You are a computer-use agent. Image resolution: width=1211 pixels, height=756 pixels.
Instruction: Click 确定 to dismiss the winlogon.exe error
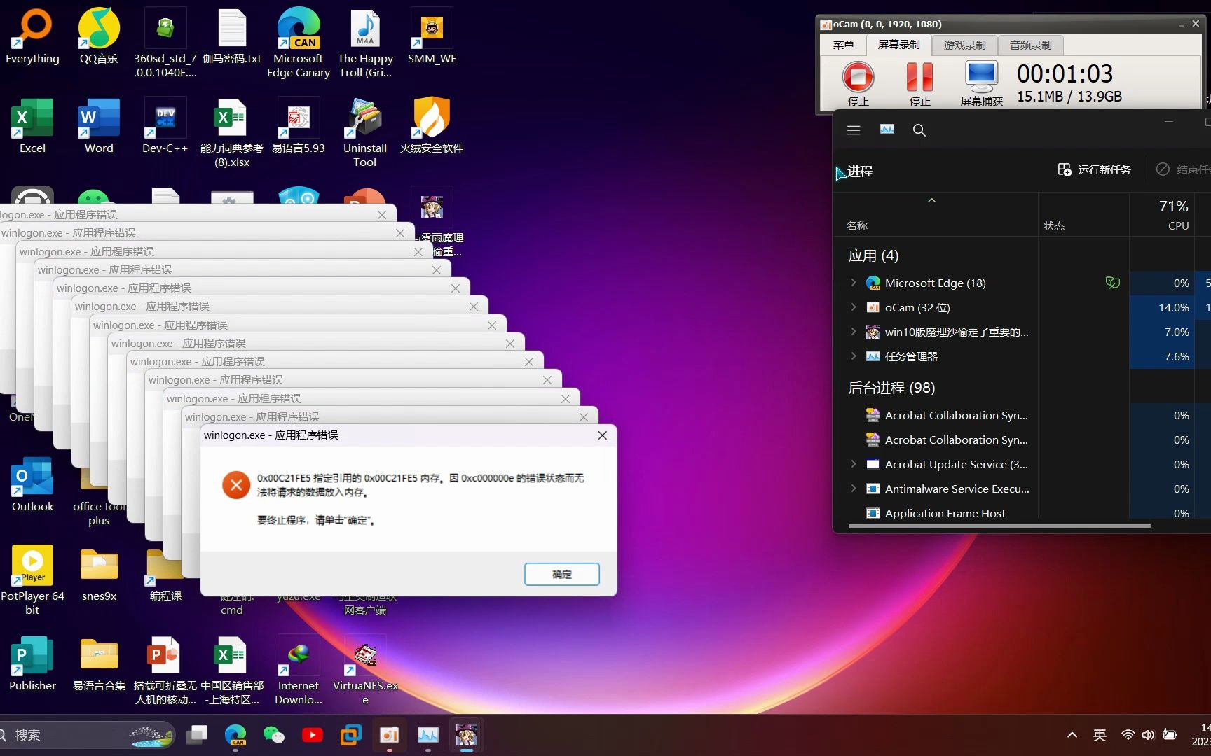[561, 574]
